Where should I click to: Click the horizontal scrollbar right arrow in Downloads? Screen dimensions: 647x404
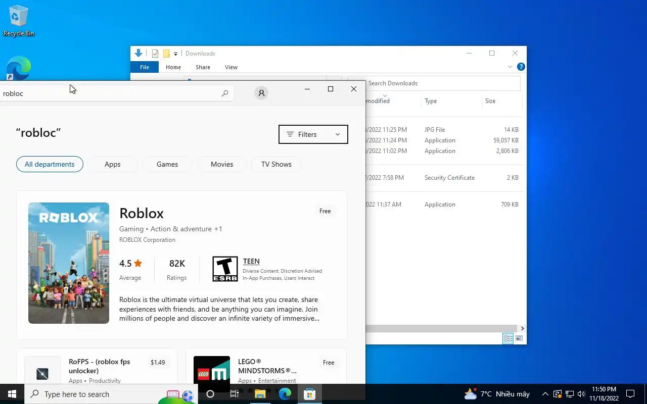point(522,328)
